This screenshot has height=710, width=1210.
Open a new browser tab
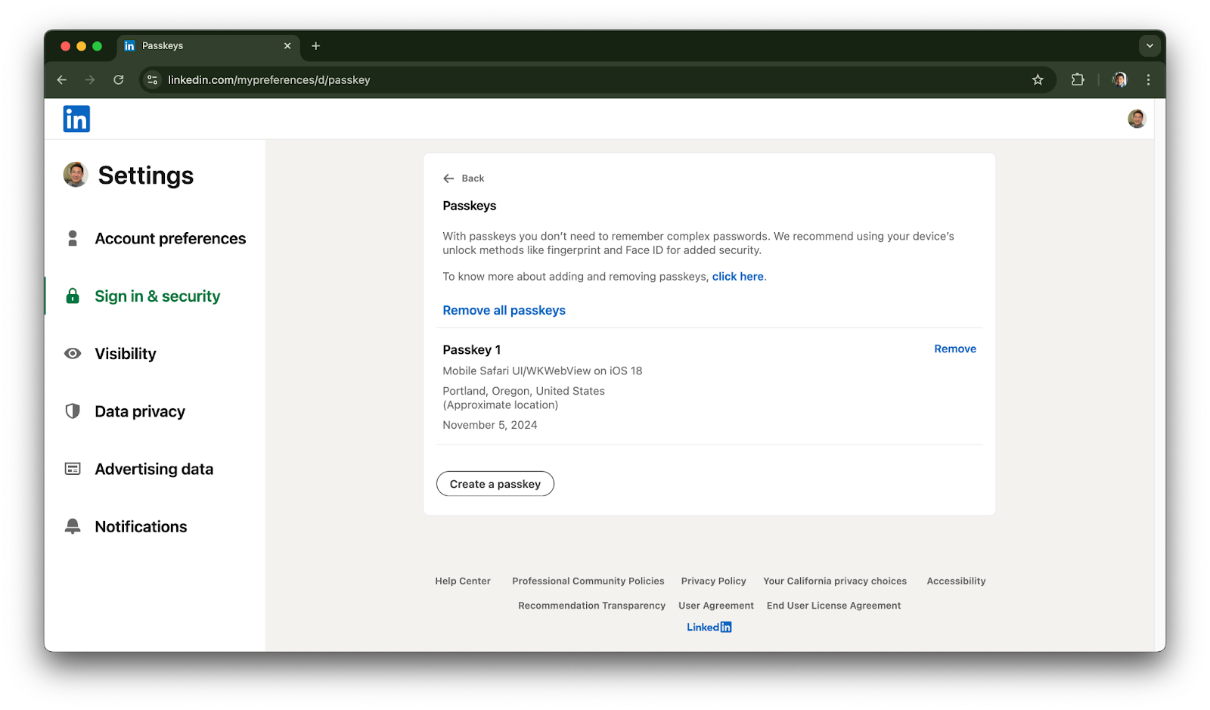click(x=316, y=46)
